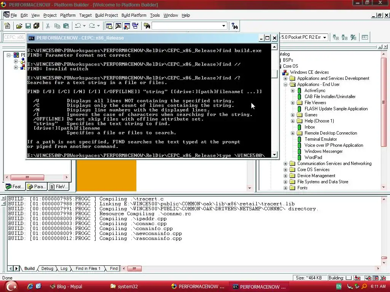Click the Save All icon

(x=36, y=26)
